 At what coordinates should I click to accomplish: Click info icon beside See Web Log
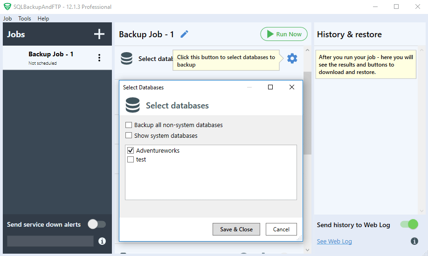414,241
